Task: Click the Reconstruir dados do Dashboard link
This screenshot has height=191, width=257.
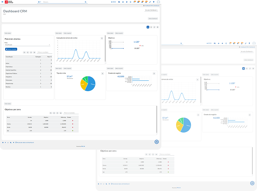Action: 25,142
